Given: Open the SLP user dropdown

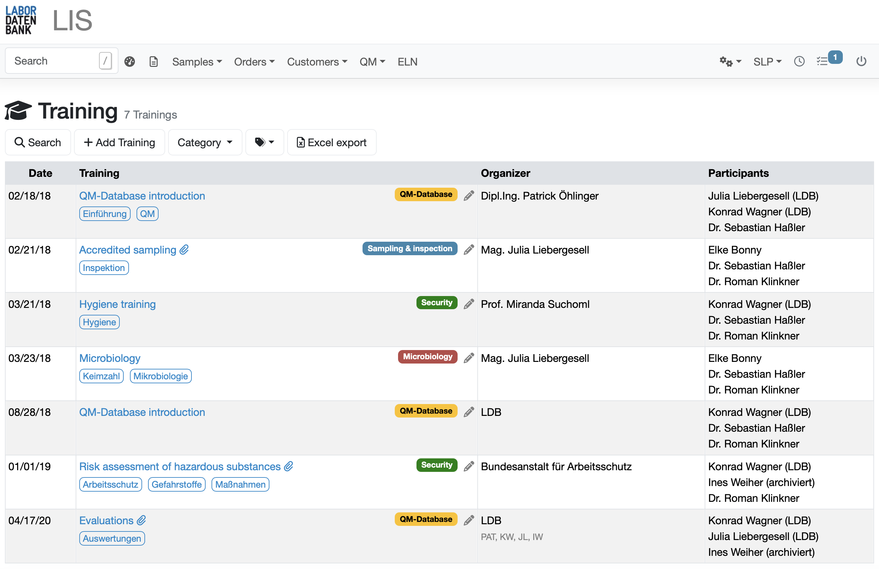Looking at the screenshot, I should [767, 61].
